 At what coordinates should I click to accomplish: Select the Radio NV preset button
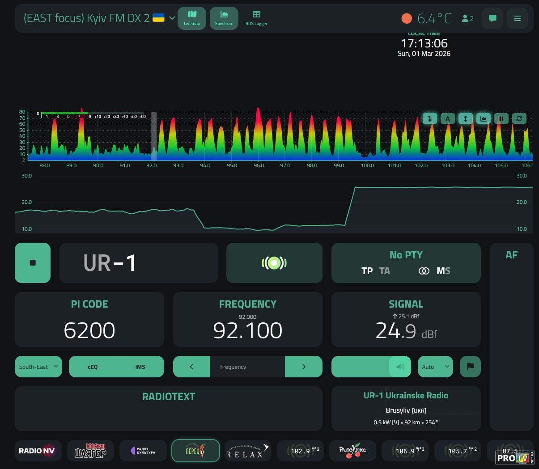coord(37,451)
